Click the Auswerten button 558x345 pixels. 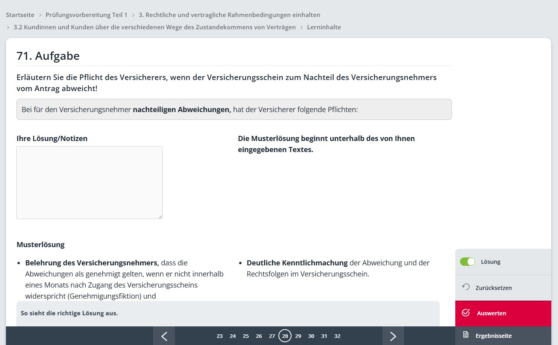[503, 313]
